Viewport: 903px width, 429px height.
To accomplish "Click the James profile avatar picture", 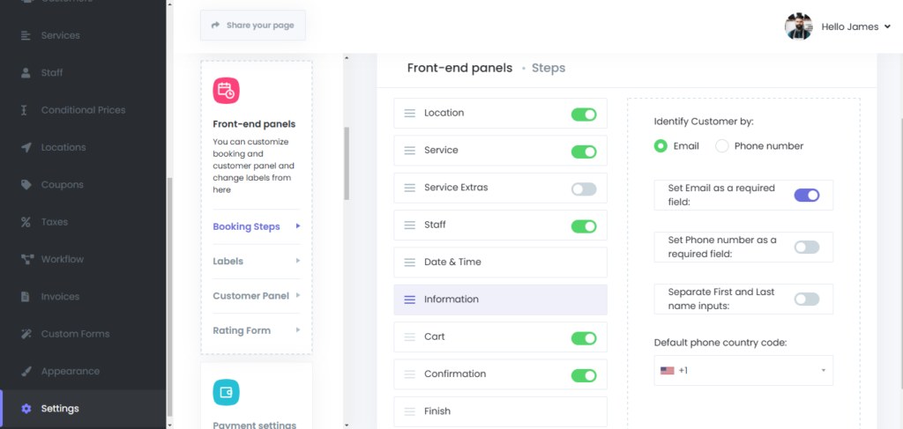I will (798, 26).
